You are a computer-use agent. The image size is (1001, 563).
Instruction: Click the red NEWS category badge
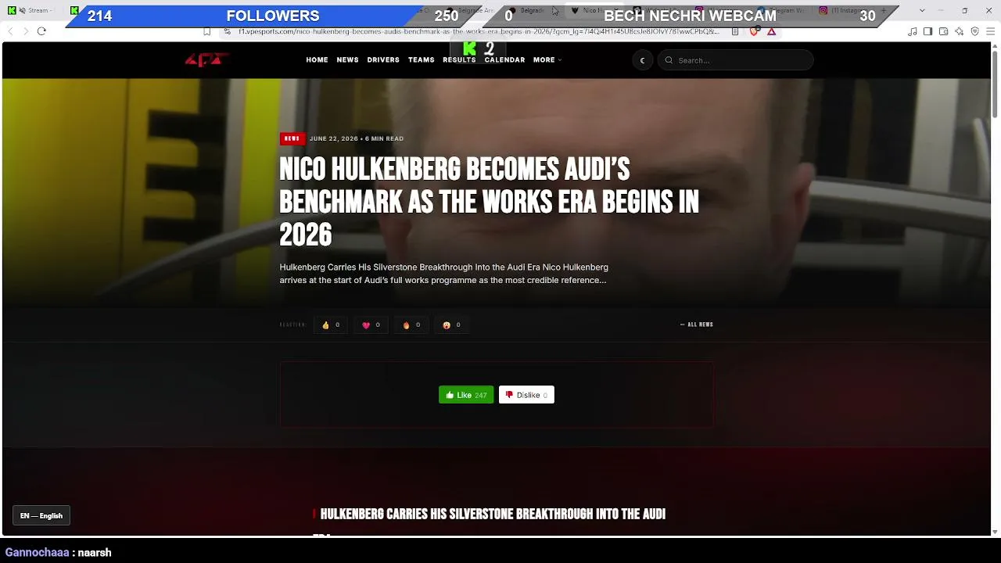click(x=292, y=138)
